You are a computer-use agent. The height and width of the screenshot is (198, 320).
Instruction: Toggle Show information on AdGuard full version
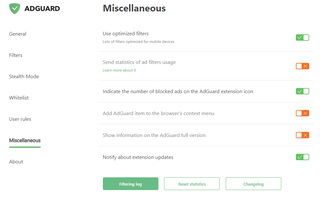[x=302, y=135]
